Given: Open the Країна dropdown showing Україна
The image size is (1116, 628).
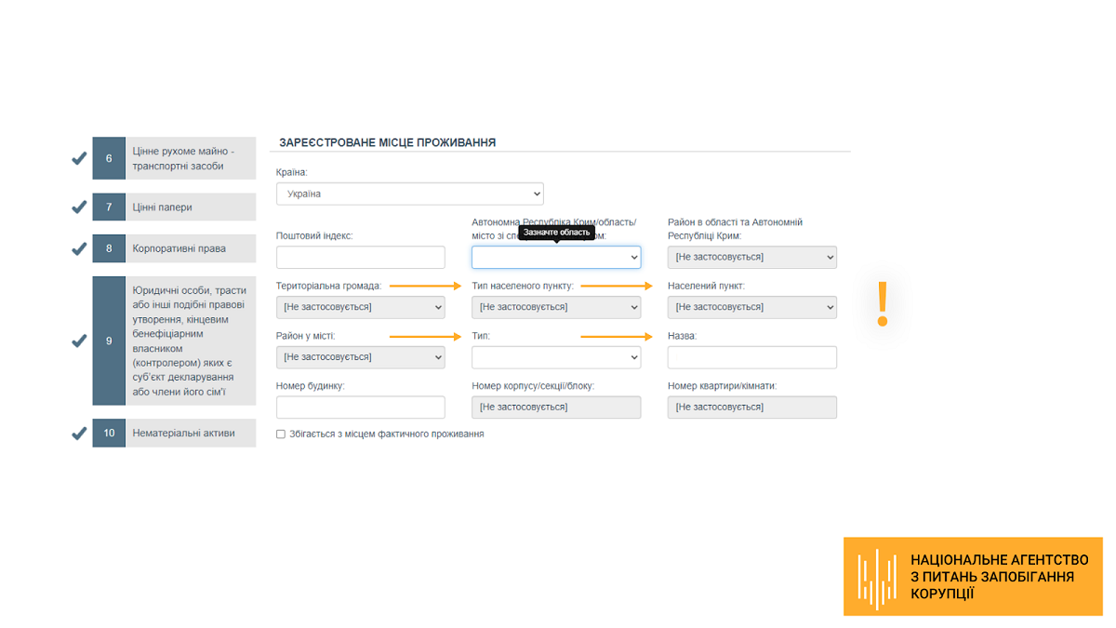Looking at the screenshot, I should pyautogui.click(x=409, y=194).
